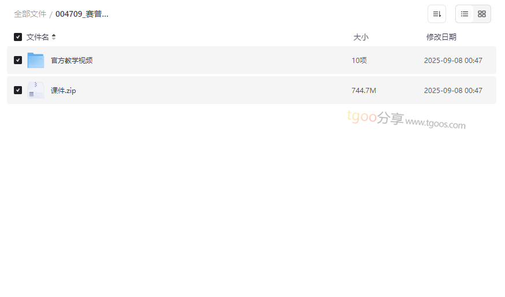Click the 004709_赛普... breadcrumb folder
The image size is (505, 297).
[x=82, y=14]
